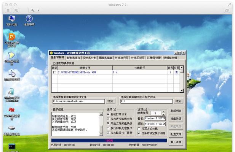The width and height of the screenshot is (235, 152).
Task: Click the VM pause button in toolbar
Action: click(8, 10)
